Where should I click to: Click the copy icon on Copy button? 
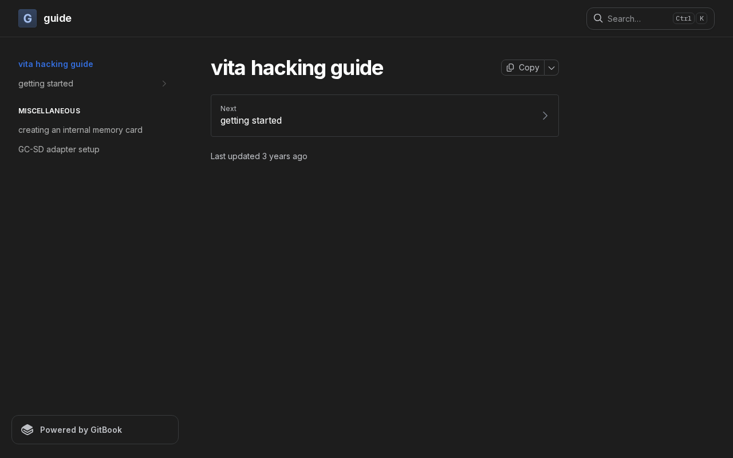[x=510, y=68]
